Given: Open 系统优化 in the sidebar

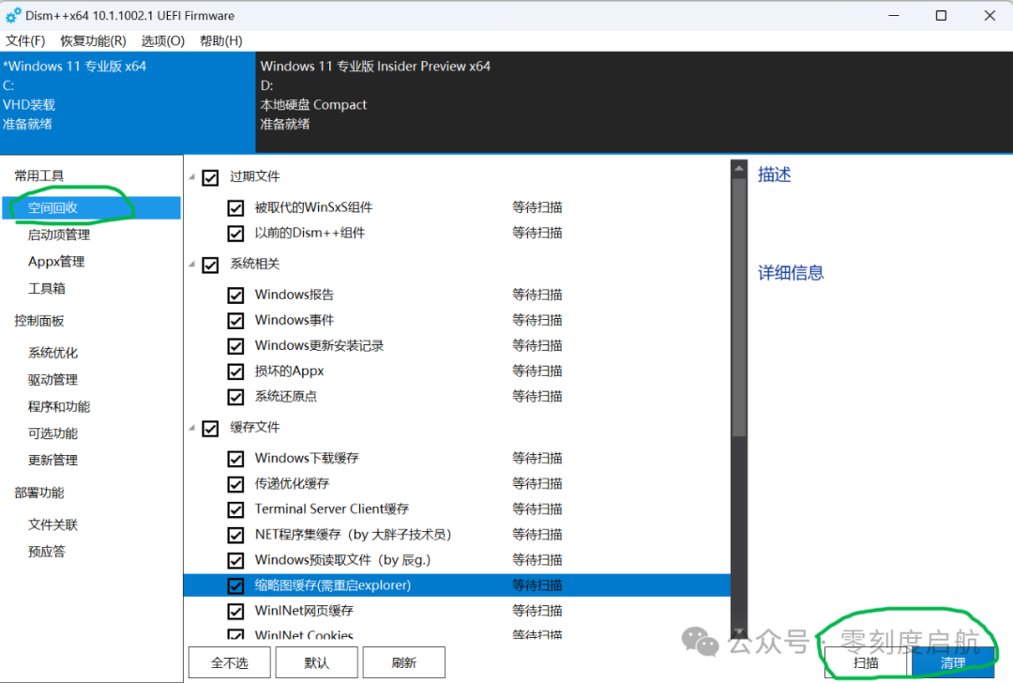Looking at the screenshot, I should pyautogui.click(x=53, y=353).
